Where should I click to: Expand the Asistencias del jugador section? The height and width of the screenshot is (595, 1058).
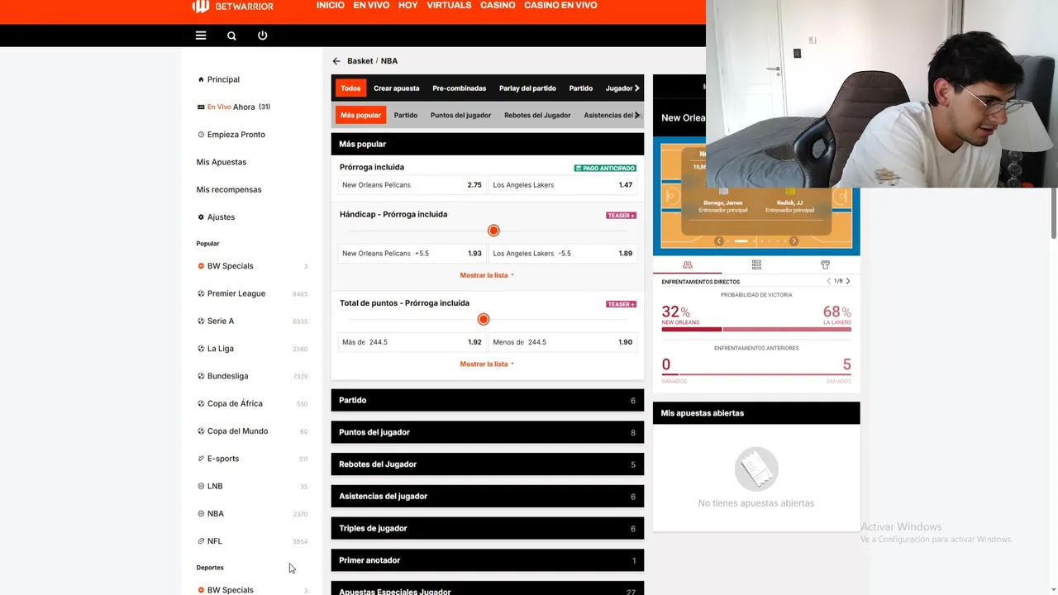[487, 497]
